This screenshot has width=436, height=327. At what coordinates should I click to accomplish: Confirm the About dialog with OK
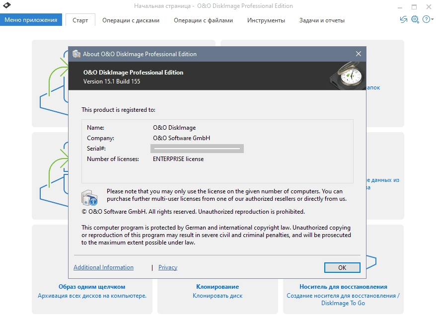coord(342,267)
